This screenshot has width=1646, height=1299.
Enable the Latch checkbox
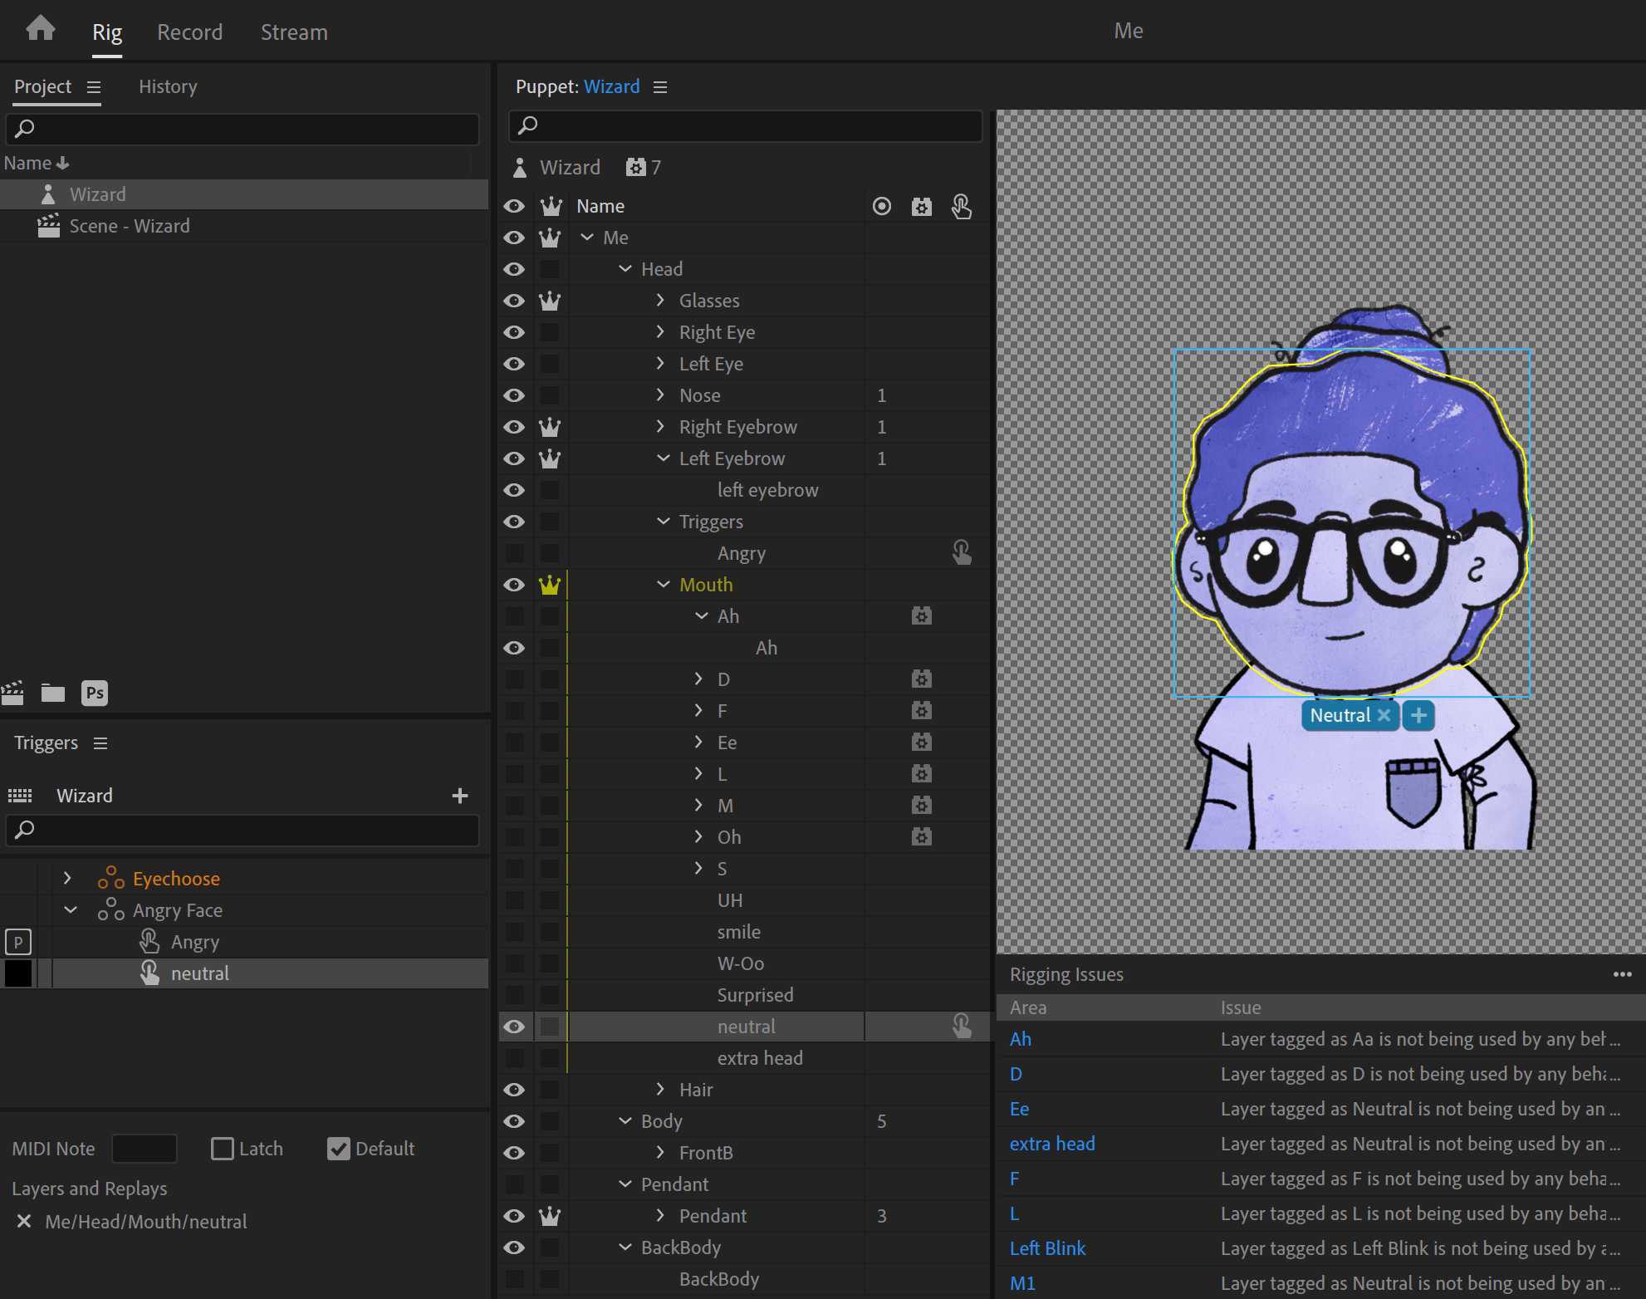223,1149
